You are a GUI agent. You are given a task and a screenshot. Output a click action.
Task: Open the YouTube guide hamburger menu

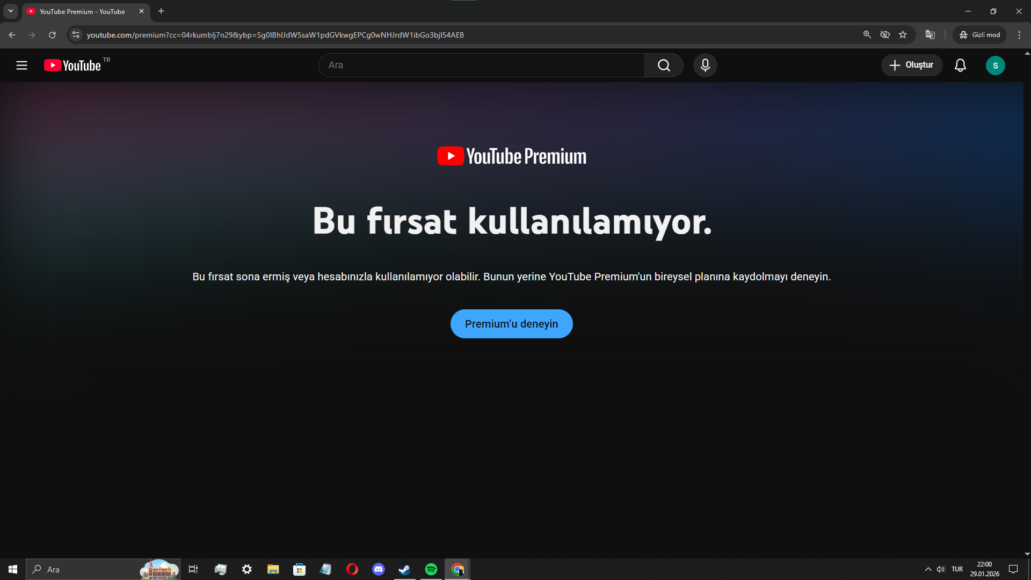pyautogui.click(x=21, y=66)
